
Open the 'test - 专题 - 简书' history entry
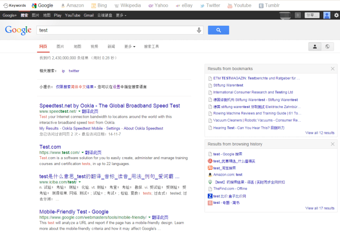point(226,203)
